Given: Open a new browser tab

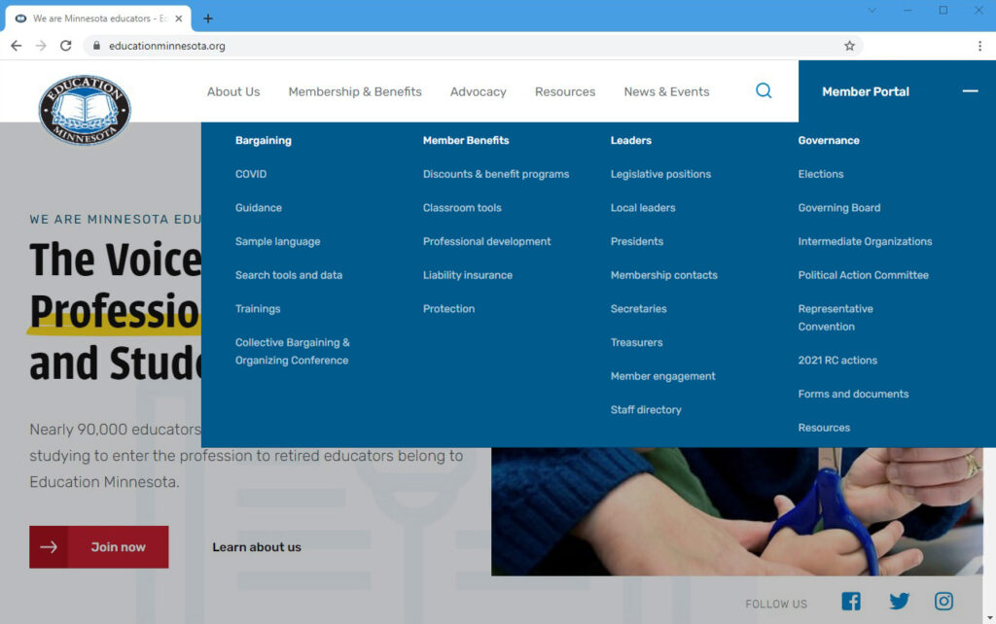Looking at the screenshot, I should (208, 18).
